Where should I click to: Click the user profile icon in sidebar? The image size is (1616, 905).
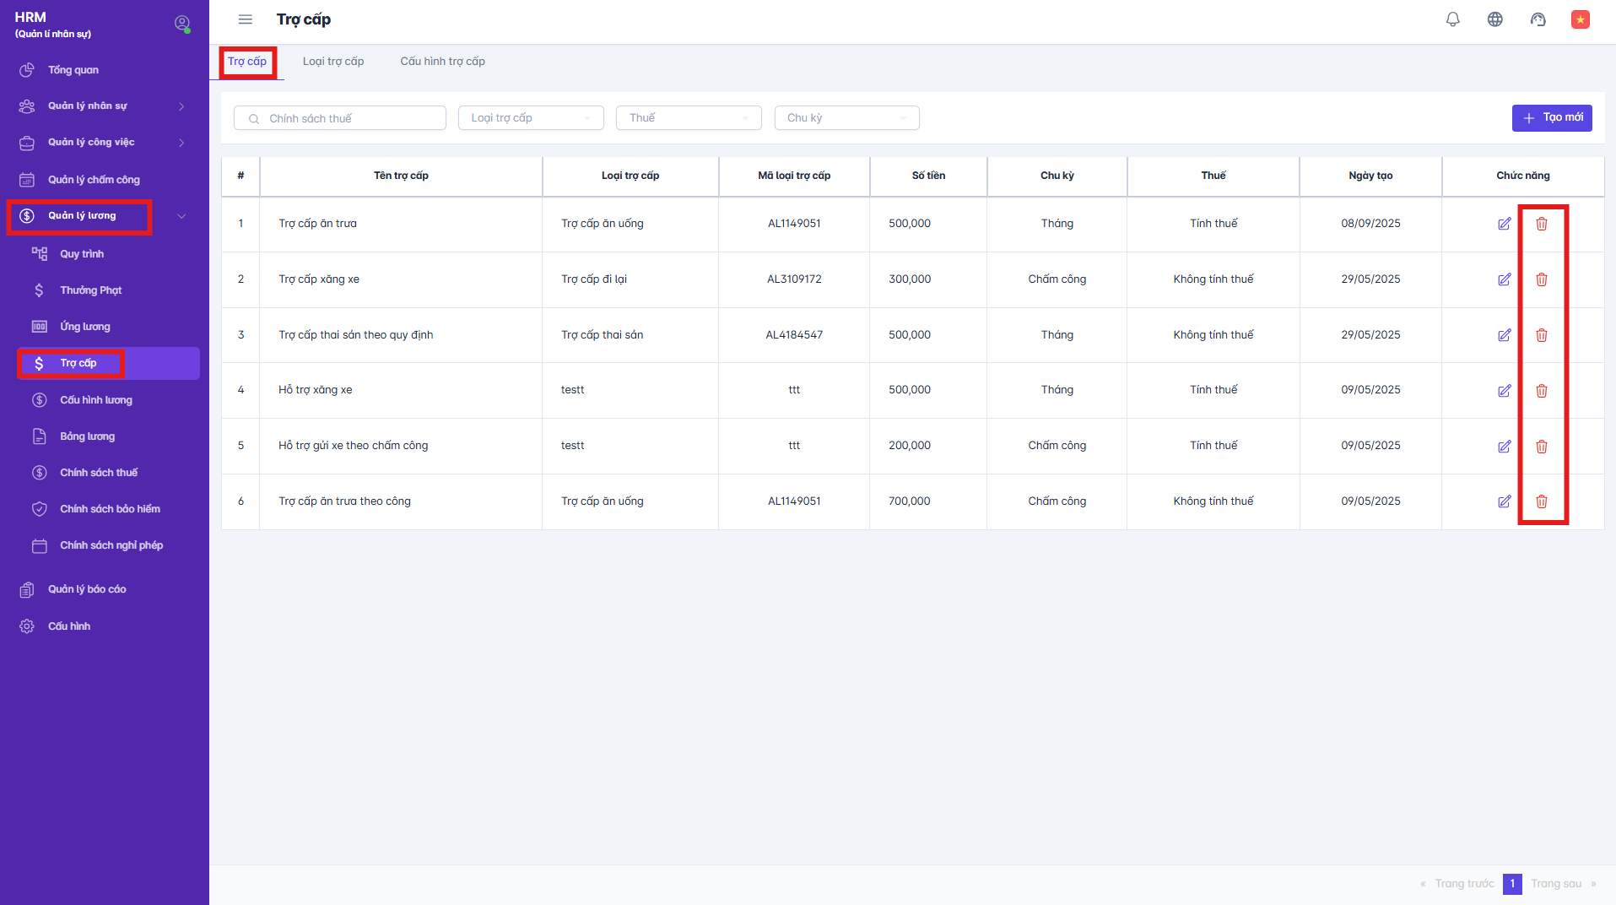pyautogui.click(x=181, y=24)
